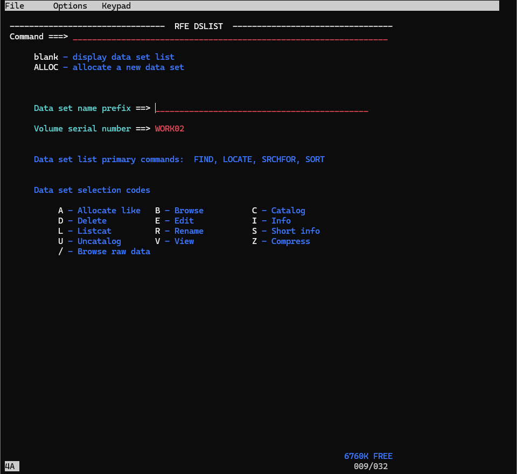Click 'Data set list primary commands:' label
517x474 pixels.
point(109,159)
